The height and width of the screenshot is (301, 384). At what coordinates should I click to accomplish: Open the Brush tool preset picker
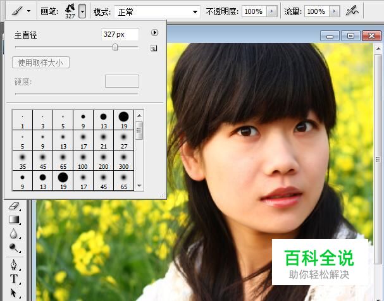tap(17, 11)
